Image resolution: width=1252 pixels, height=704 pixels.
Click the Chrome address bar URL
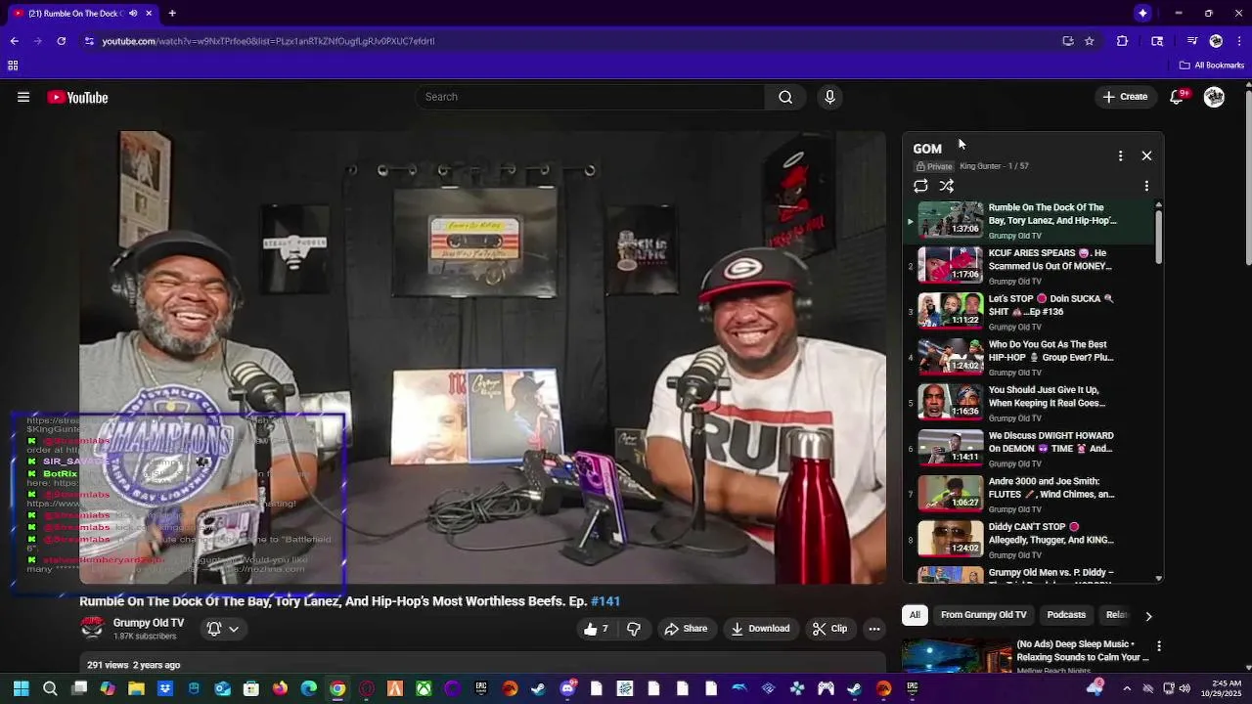tap(268, 41)
